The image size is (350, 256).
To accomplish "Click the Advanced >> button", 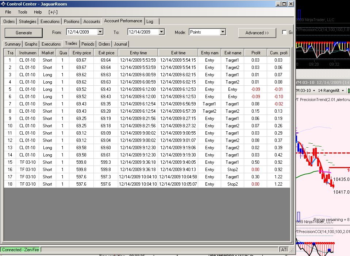I will point(257,32).
